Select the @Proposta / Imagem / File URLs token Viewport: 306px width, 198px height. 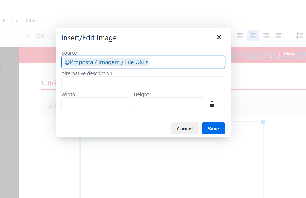pyautogui.click(x=106, y=62)
